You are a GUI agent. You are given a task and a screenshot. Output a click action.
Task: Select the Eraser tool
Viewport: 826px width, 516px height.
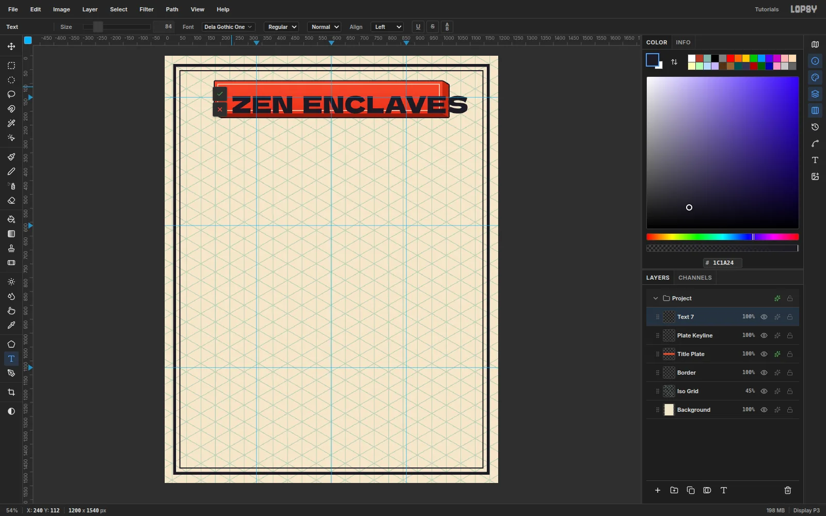point(11,200)
